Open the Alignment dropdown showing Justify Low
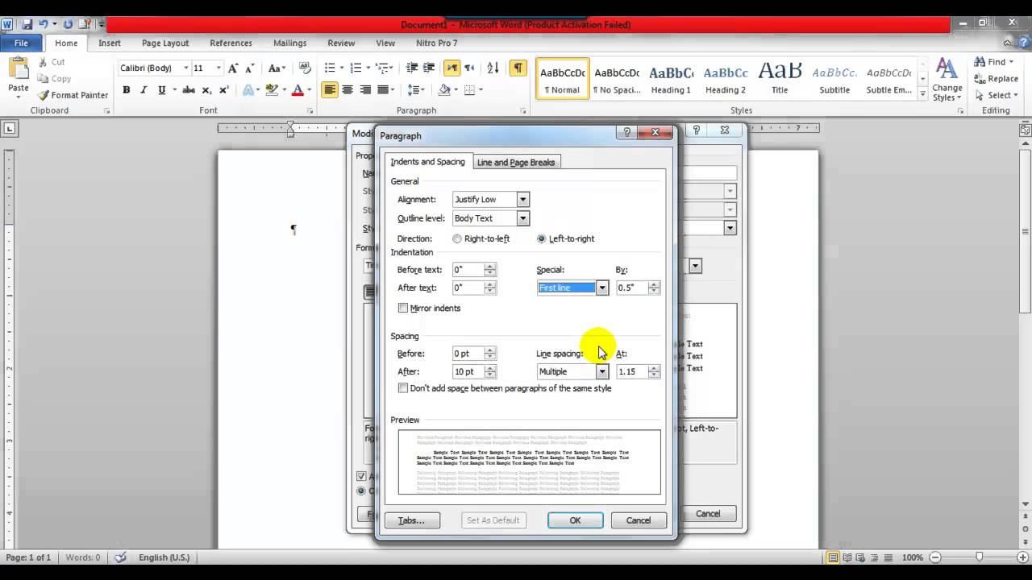 [522, 200]
